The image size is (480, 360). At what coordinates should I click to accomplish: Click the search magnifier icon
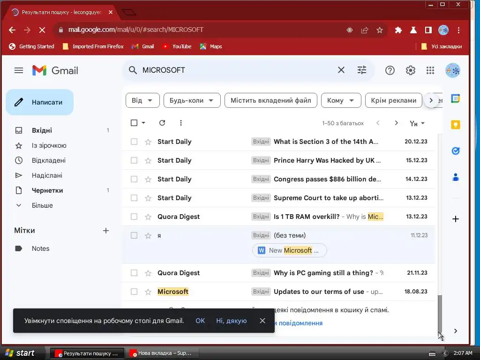coord(133,70)
